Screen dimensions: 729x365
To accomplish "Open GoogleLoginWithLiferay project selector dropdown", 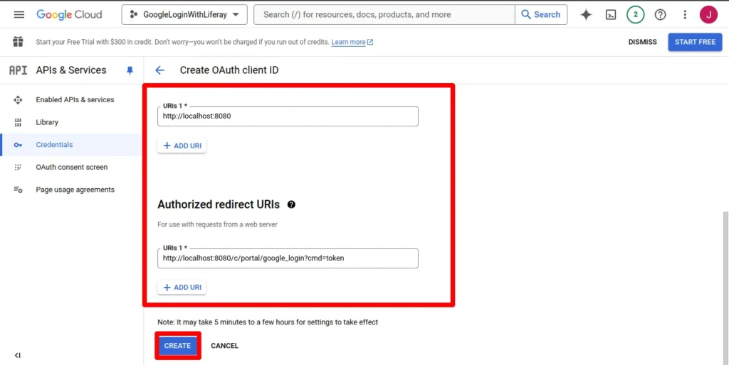I will click(x=184, y=14).
